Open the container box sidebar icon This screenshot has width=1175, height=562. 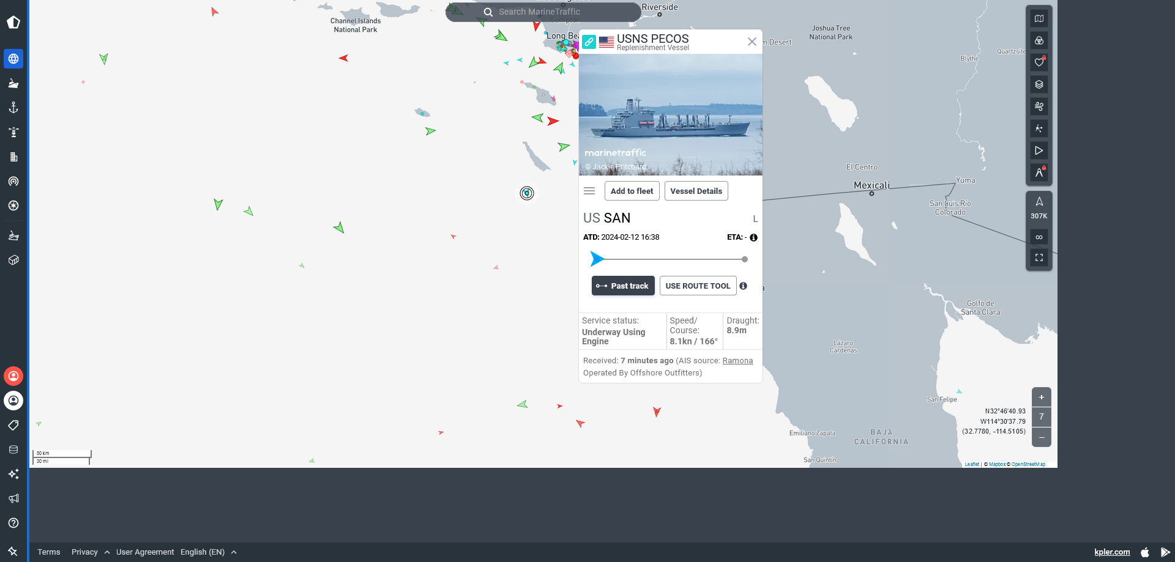pos(13,260)
